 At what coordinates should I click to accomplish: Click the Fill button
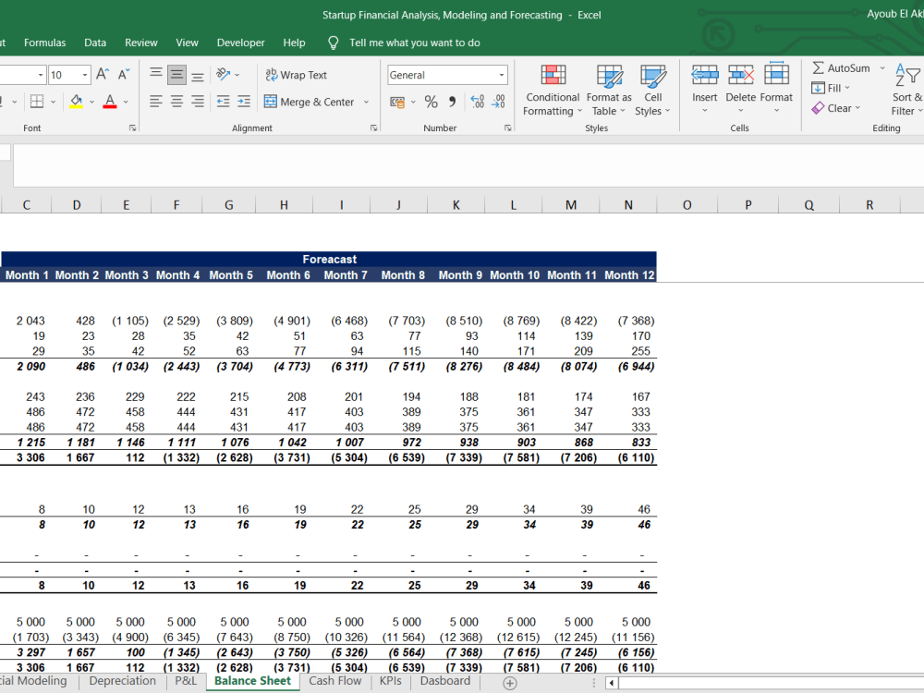pos(830,88)
